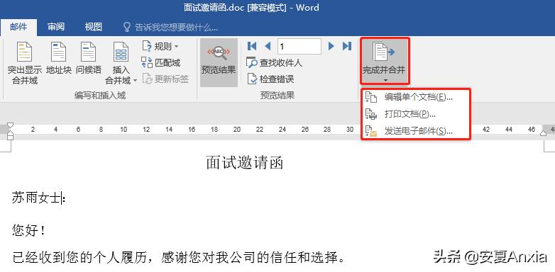This screenshot has width=555, height=272.
Task: Click the lightbulb Tell Me icon
Action: click(126, 27)
